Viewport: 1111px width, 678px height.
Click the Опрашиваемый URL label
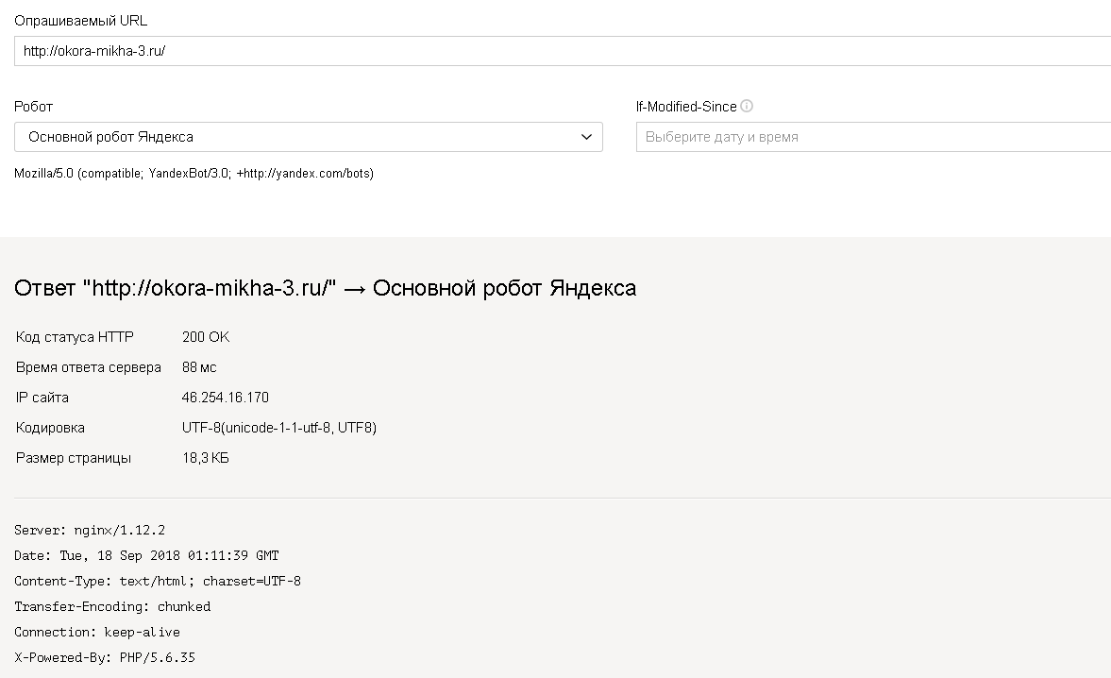81,21
